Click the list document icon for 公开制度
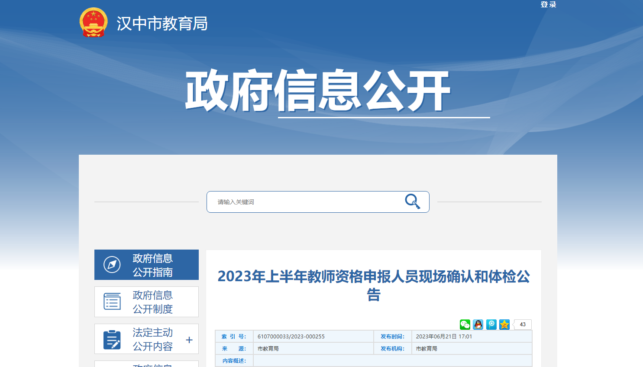 pyautogui.click(x=112, y=302)
